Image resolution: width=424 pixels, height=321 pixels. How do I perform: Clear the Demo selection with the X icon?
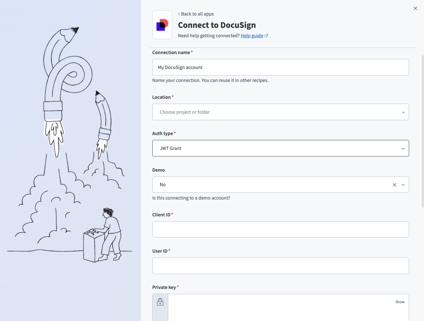395,185
